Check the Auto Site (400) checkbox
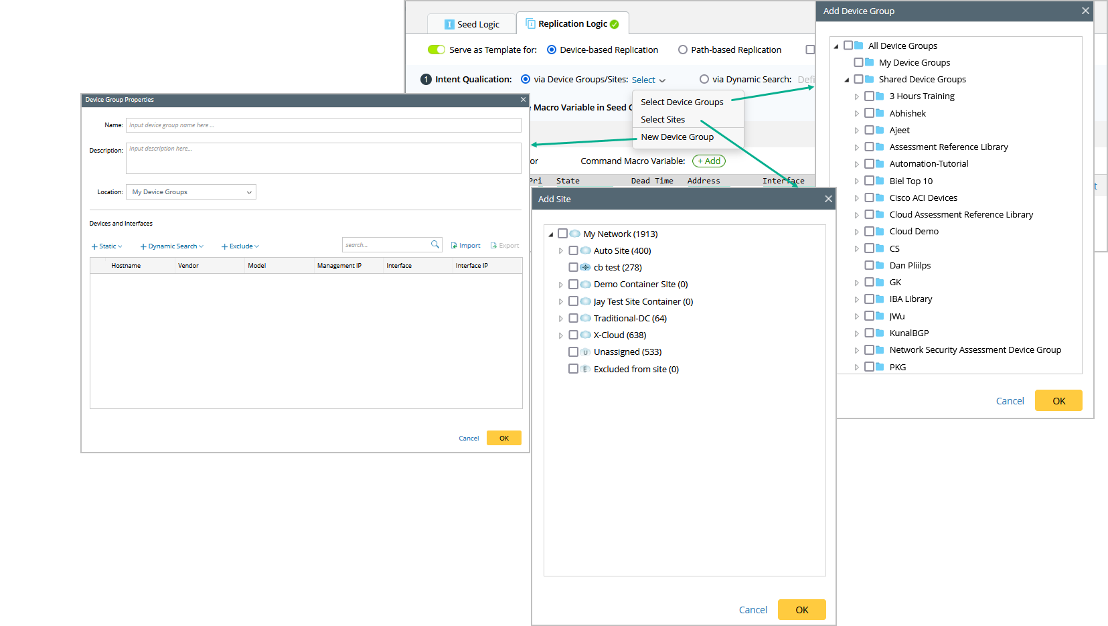The height and width of the screenshot is (626, 1108). pos(574,250)
